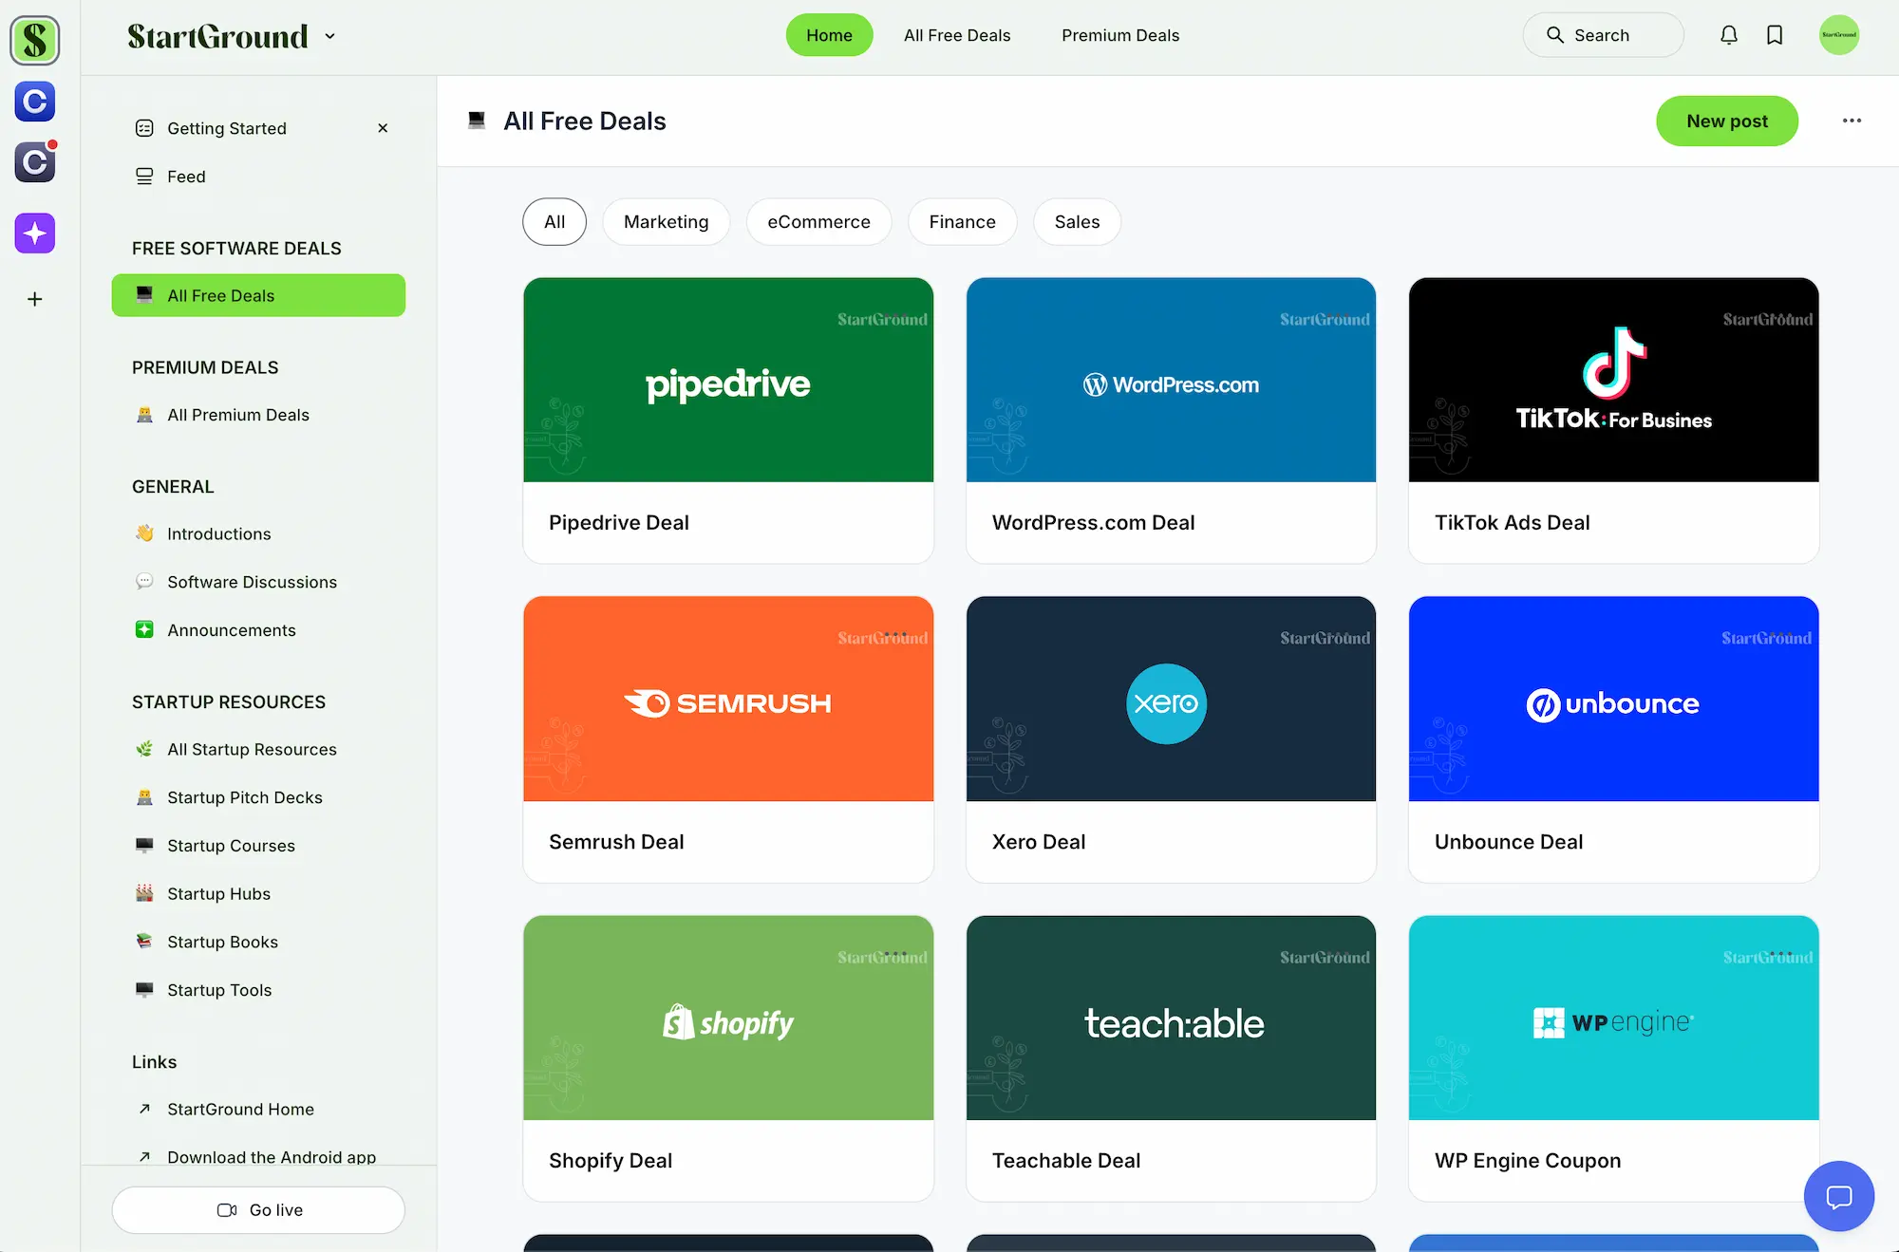Open All Free Deals in top navigation
Image resolution: width=1899 pixels, height=1252 pixels.
coord(957,35)
